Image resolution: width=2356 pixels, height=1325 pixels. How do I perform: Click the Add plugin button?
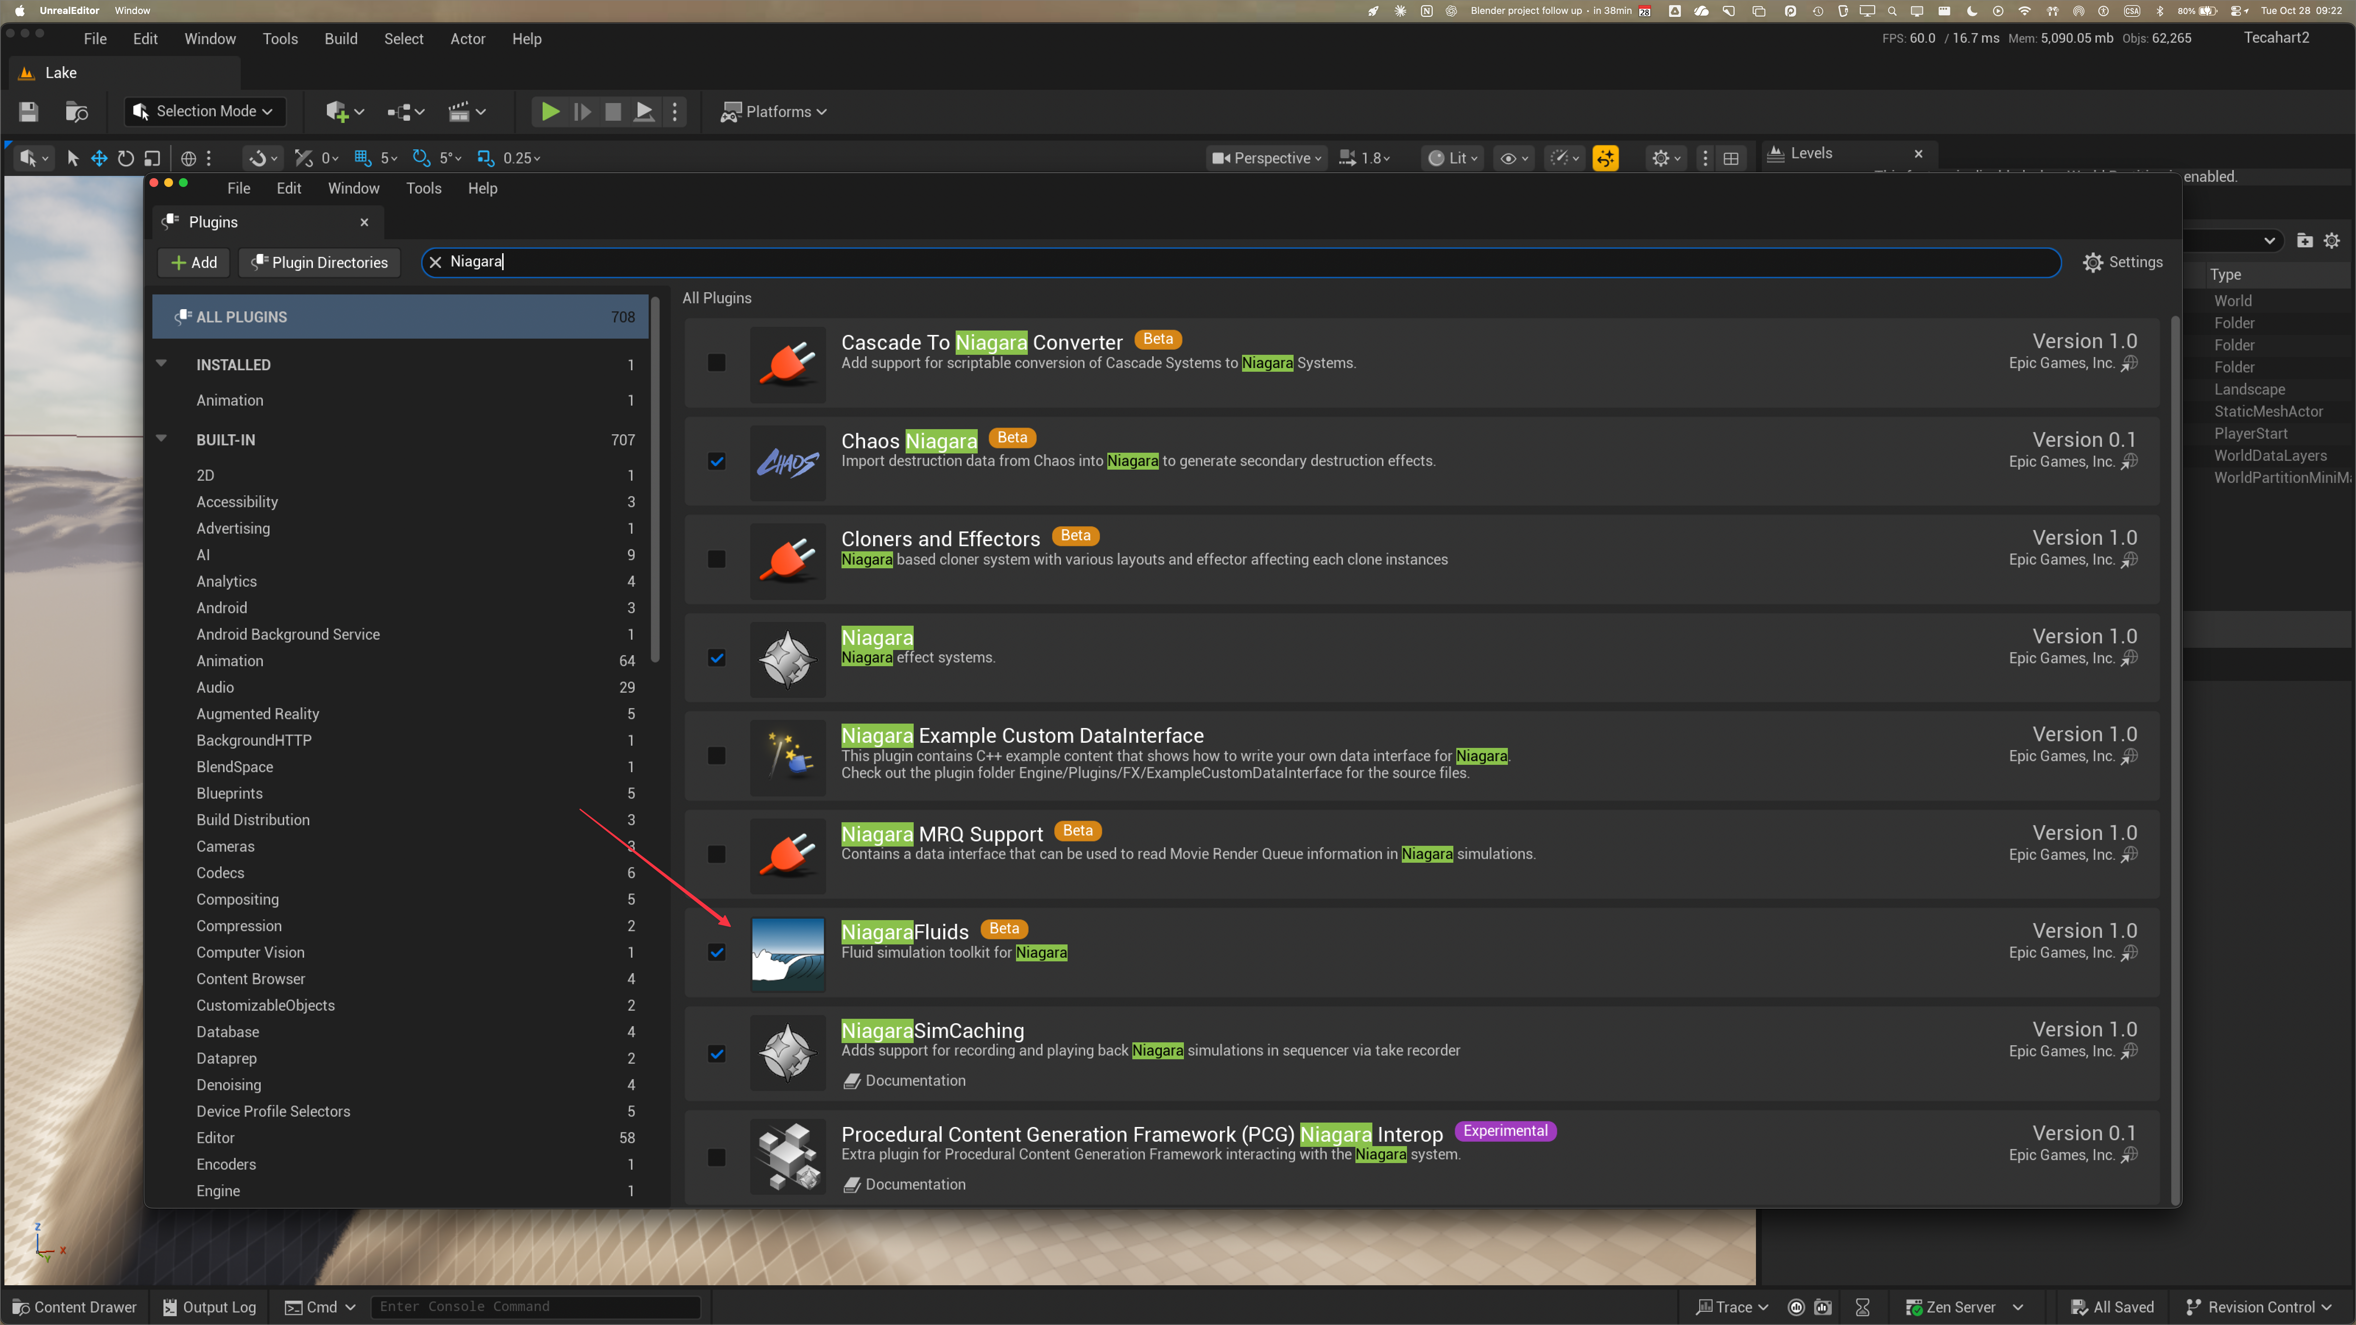coord(194,262)
